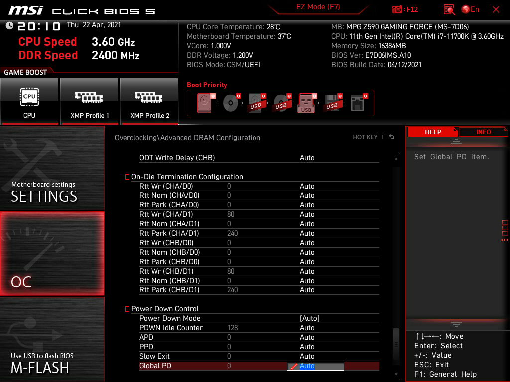
Task: Select the Slow Exit setting row
Action: [259, 356]
